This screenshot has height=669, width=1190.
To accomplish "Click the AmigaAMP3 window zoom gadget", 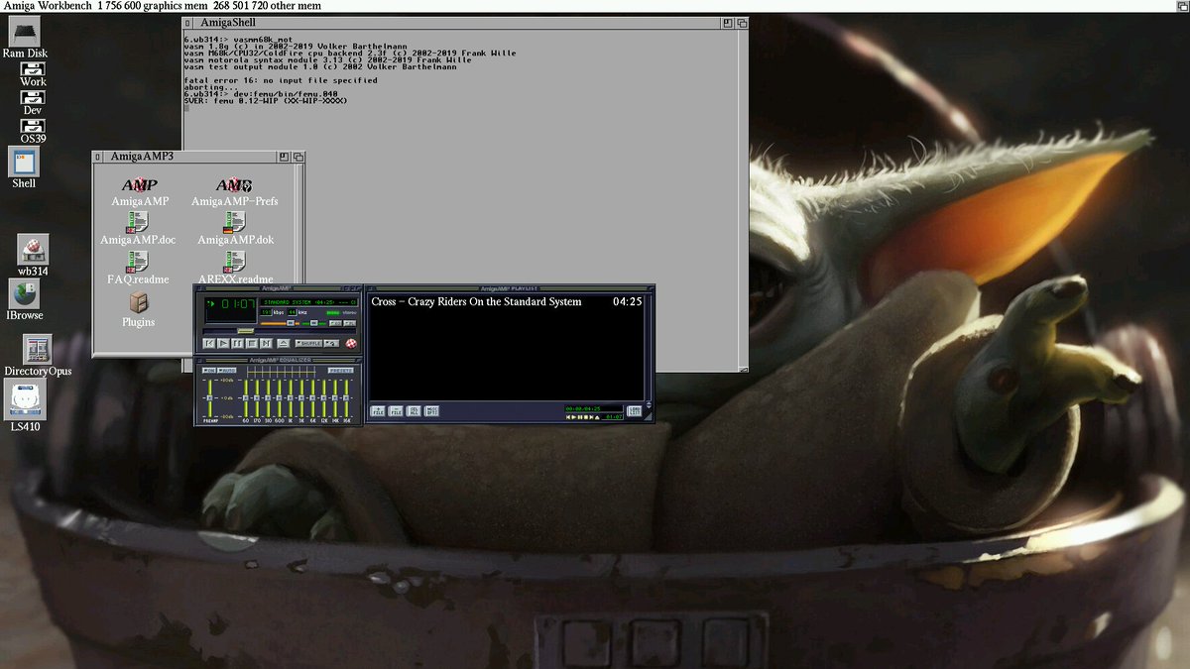I will click(x=284, y=157).
